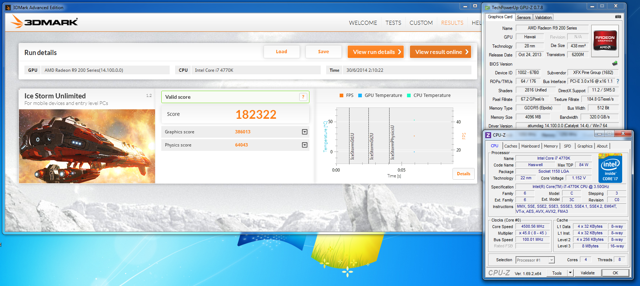Switch to the Memory tab in CPU-Z
This screenshot has height=286, width=640.
[x=551, y=146]
